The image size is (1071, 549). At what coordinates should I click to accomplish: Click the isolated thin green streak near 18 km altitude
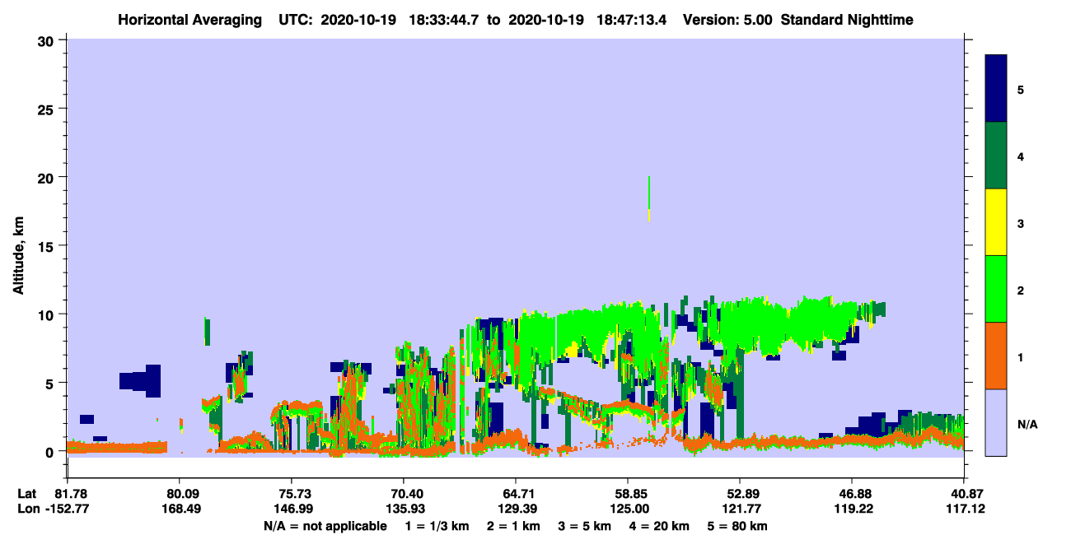(x=649, y=198)
